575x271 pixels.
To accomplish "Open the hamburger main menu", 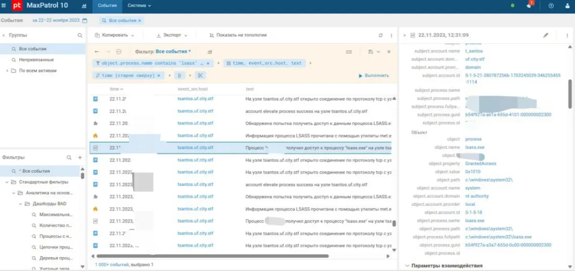I will (x=4, y=6).
